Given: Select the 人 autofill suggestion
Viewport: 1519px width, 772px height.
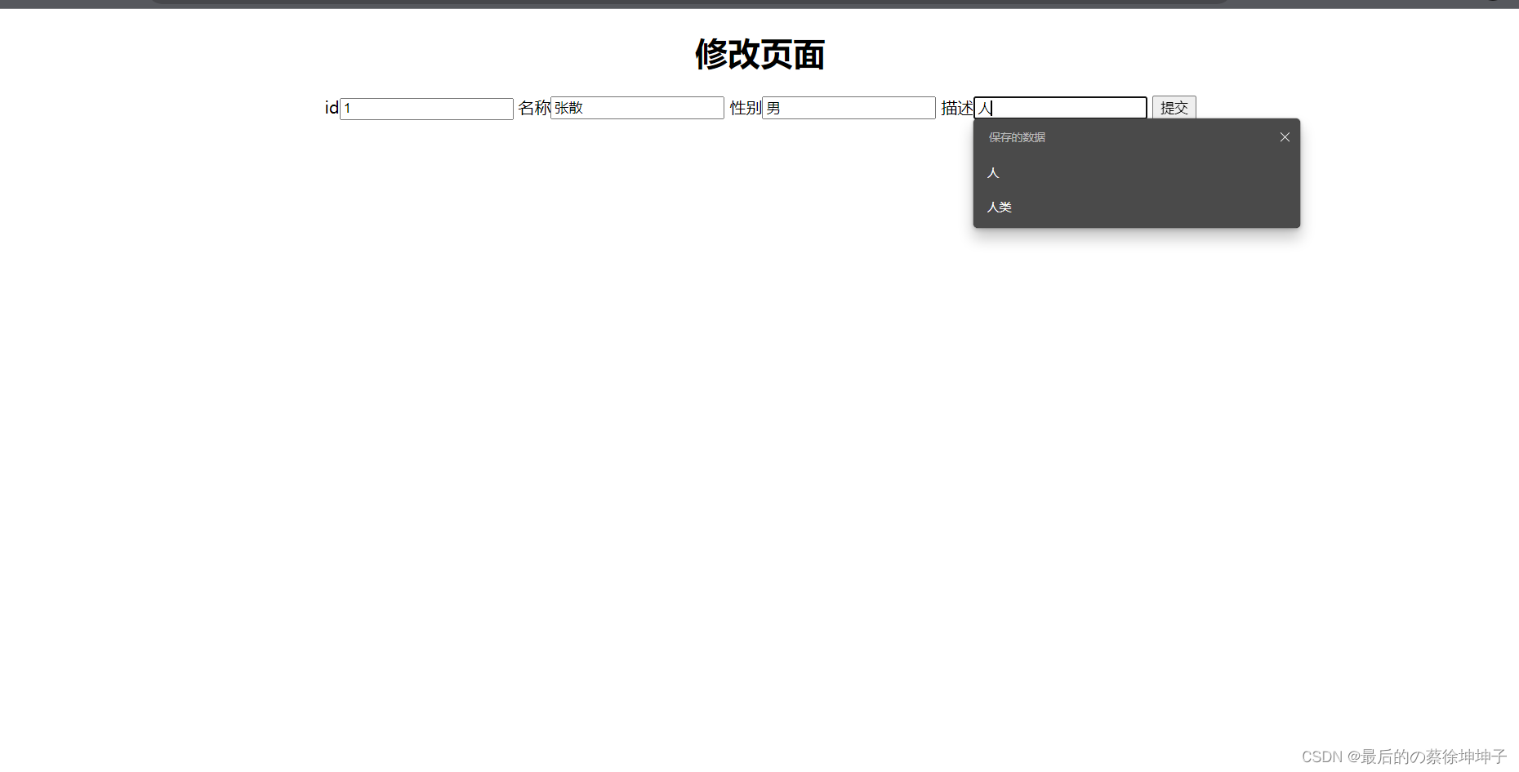Looking at the screenshot, I should [x=1136, y=173].
